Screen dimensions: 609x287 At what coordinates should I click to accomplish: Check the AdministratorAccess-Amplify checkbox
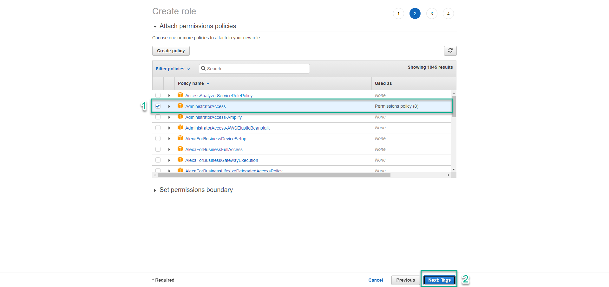point(158,117)
